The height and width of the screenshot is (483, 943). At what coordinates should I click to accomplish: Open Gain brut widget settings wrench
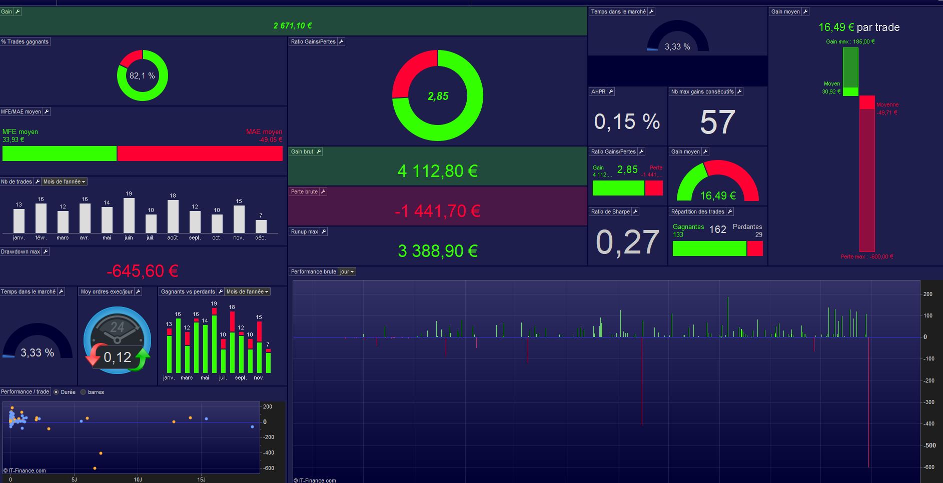(x=319, y=151)
